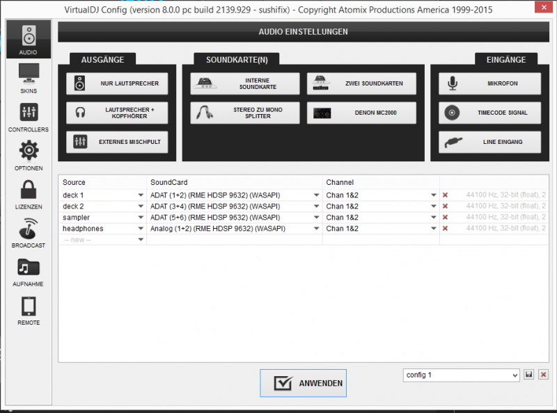Open the -- new -- source dropdown
557x413 pixels.
(x=141, y=240)
